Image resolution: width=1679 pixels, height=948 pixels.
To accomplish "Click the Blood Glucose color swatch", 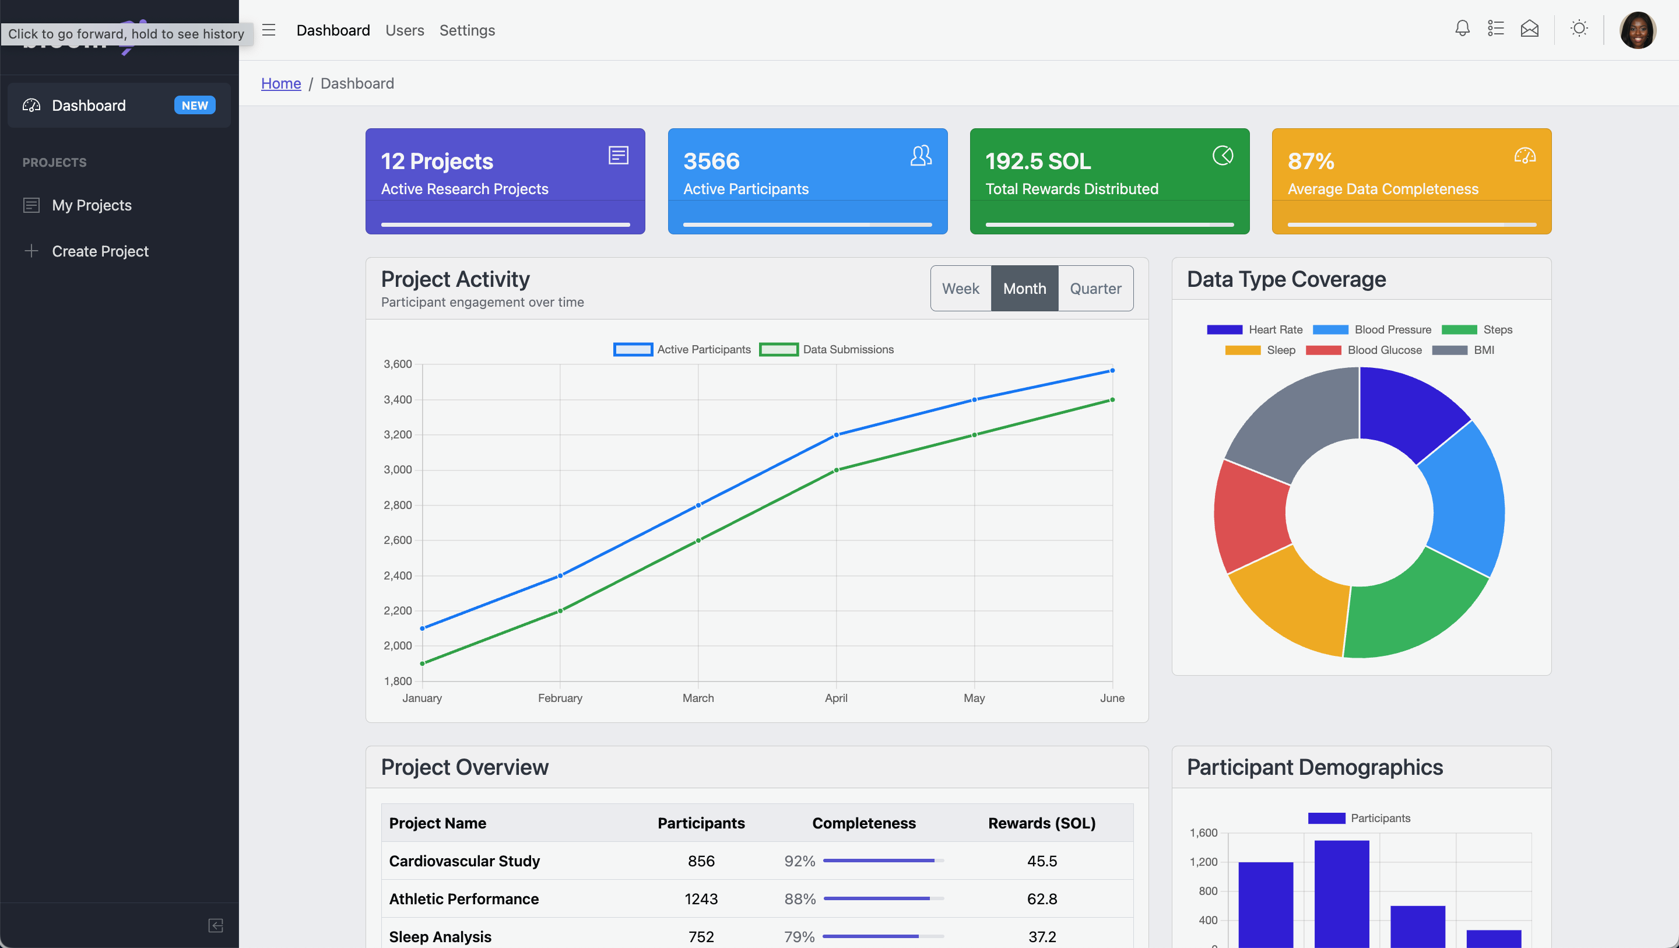I will 1323,350.
